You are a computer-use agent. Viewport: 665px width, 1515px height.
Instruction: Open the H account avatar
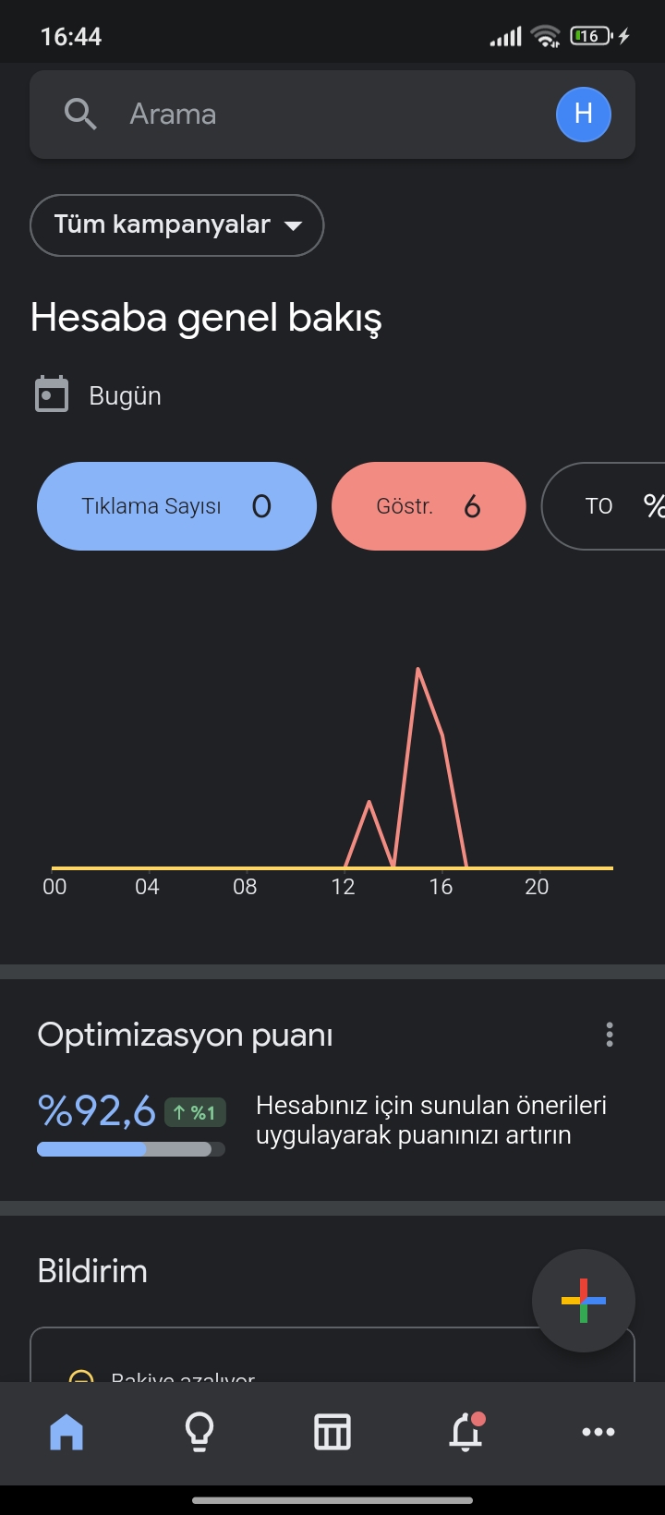pyautogui.click(x=583, y=115)
